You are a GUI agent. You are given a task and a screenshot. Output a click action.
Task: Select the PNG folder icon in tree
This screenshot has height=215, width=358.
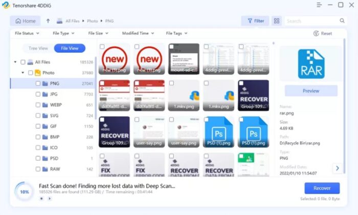(45, 83)
